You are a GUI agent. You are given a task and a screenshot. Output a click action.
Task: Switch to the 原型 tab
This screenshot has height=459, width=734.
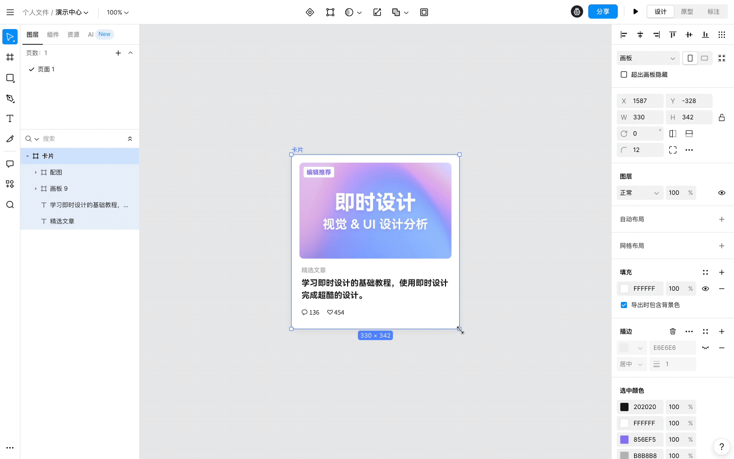click(687, 12)
